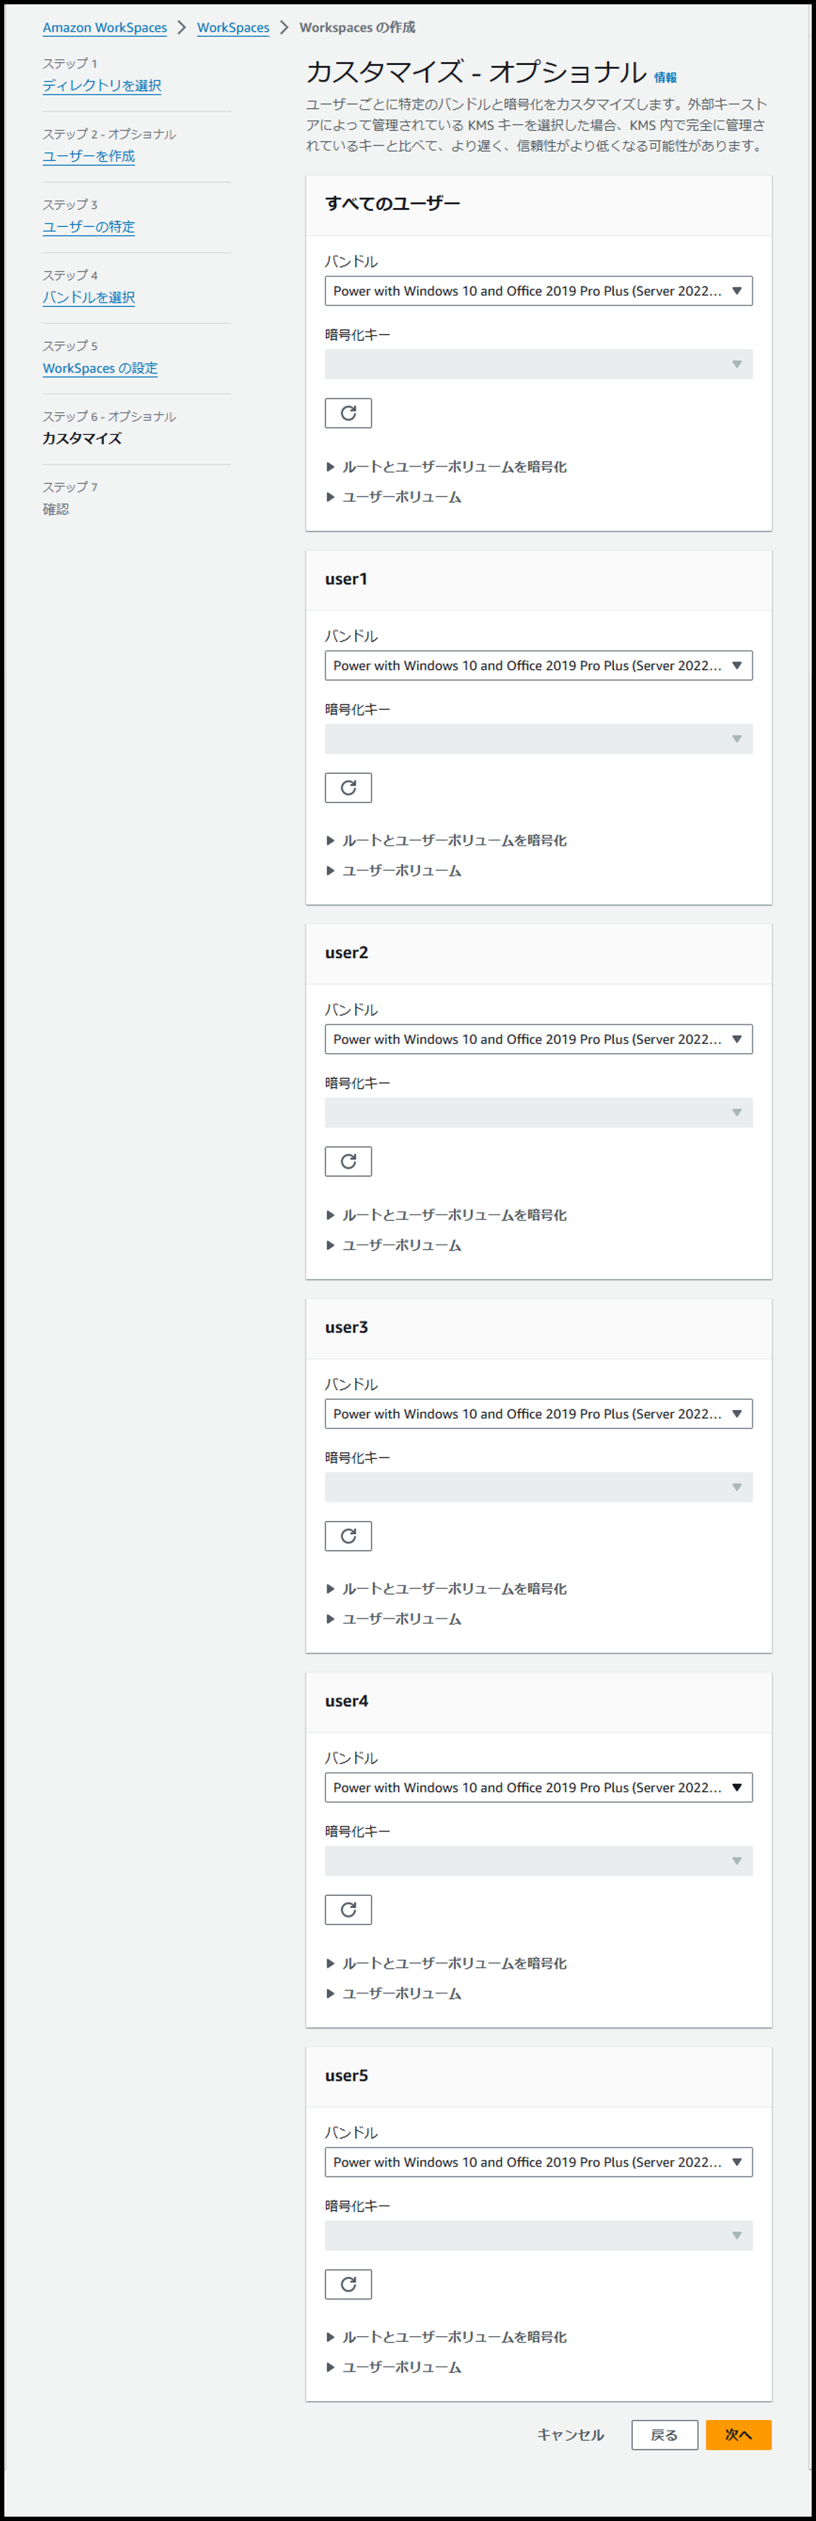This screenshot has width=816, height=2521.
Task: Click refresh icon under すべてのユーザー section
Action: pos(348,413)
